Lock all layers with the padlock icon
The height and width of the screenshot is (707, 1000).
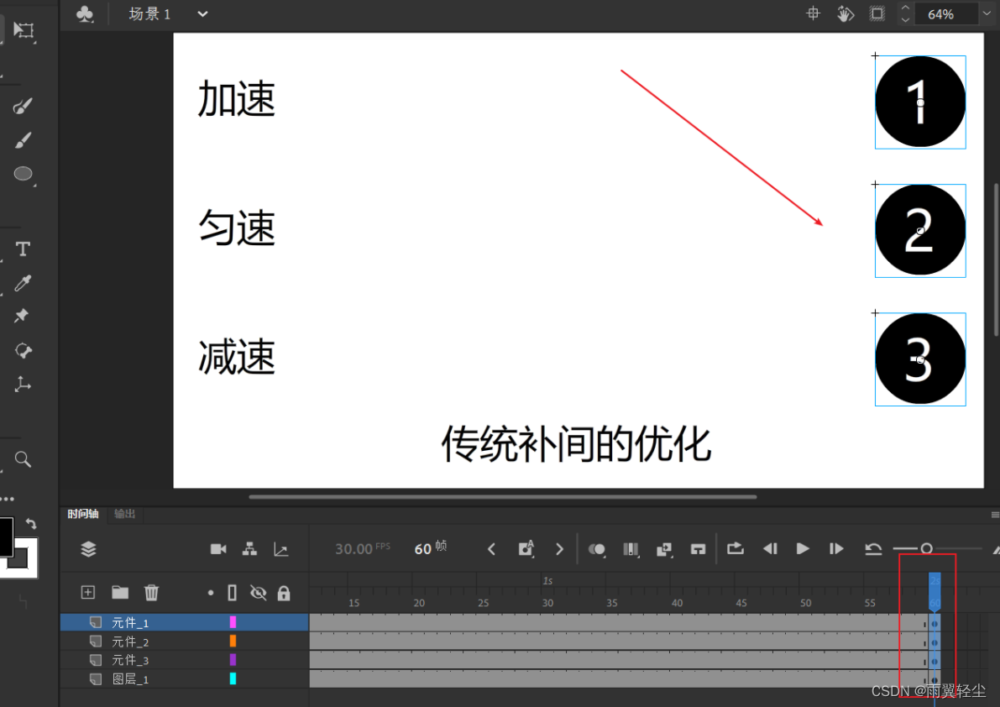pyautogui.click(x=285, y=592)
